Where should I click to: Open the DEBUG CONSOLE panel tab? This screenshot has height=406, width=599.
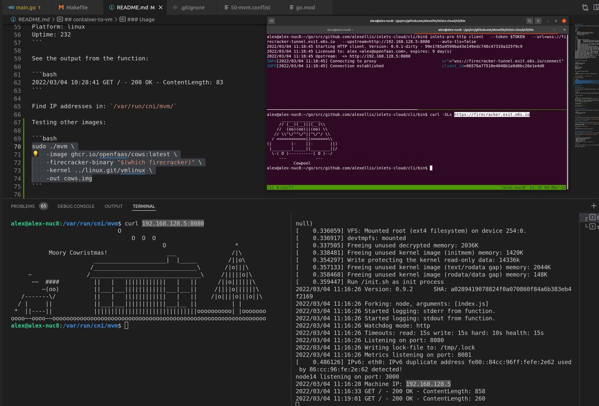(76, 206)
